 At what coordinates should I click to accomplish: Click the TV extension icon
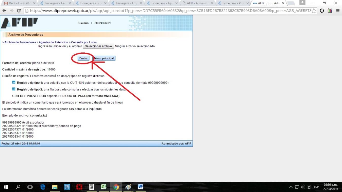click(x=330, y=11)
